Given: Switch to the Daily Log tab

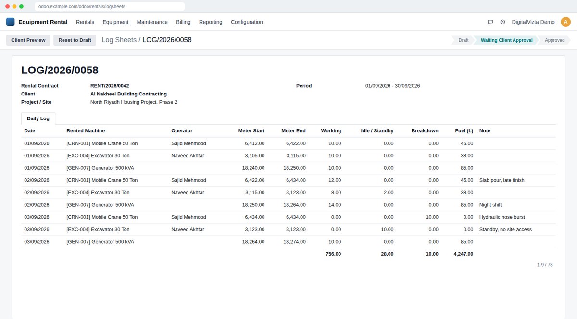Looking at the screenshot, I should click(38, 118).
